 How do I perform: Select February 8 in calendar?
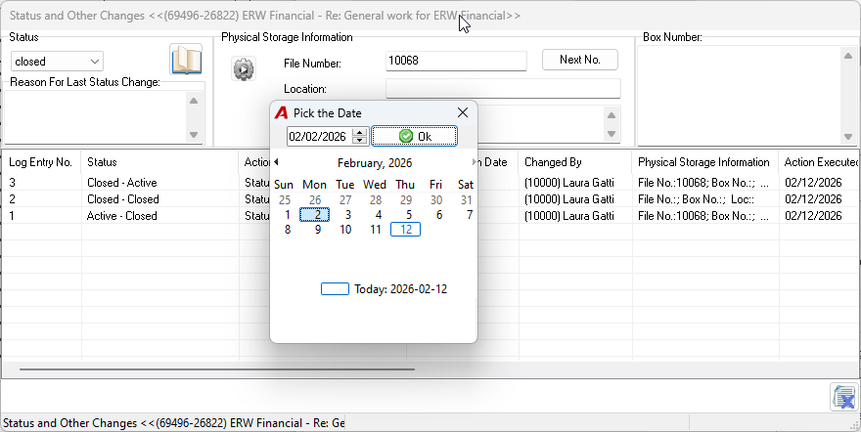(286, 230)
